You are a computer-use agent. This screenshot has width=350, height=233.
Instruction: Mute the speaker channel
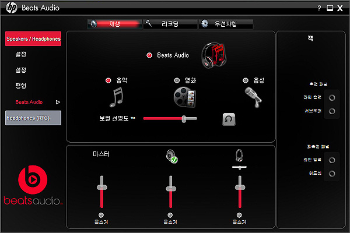(170, 215)
